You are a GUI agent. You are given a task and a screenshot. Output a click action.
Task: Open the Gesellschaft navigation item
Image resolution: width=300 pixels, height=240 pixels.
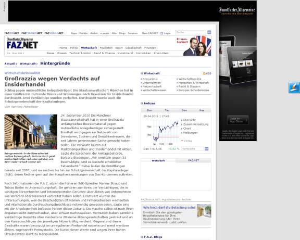point(133,48)
